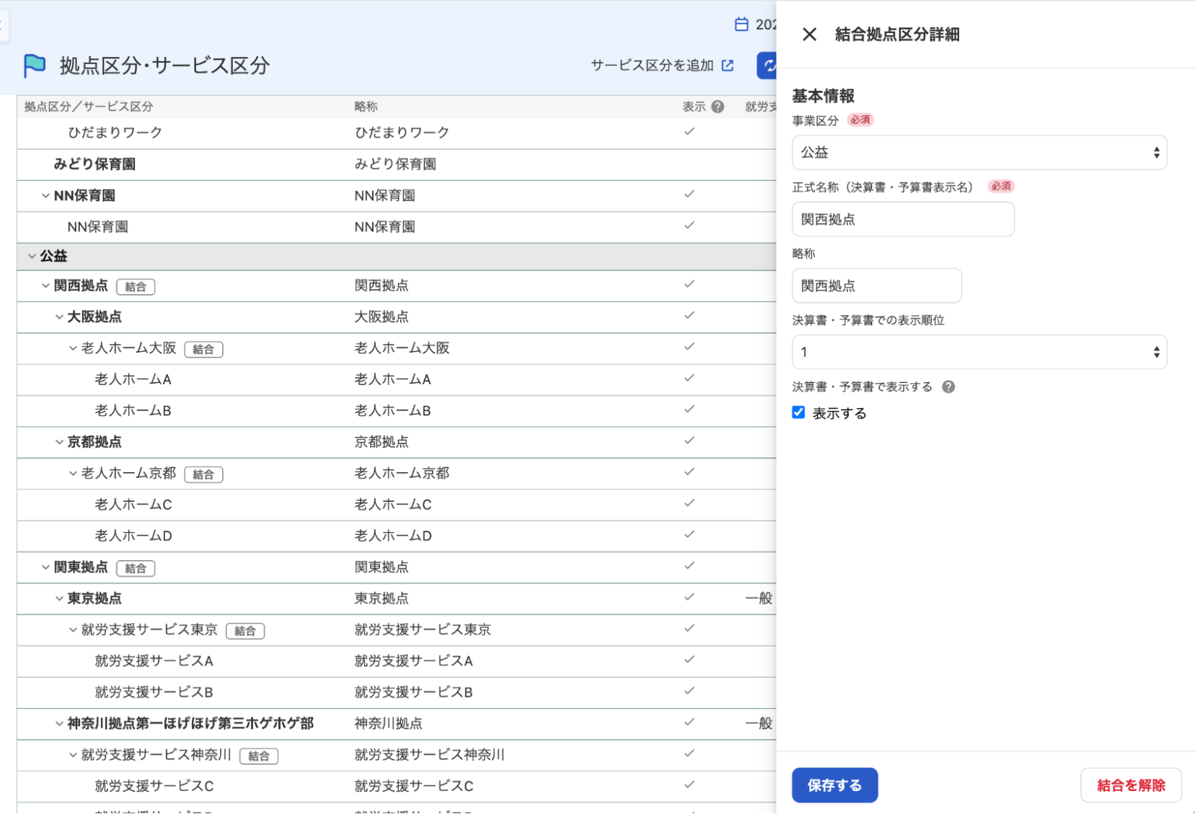Screen dimensions: 1195x814
Task: Click the 結合 badge on 就労支援サービス神奈川
Action: pos(259,756)
